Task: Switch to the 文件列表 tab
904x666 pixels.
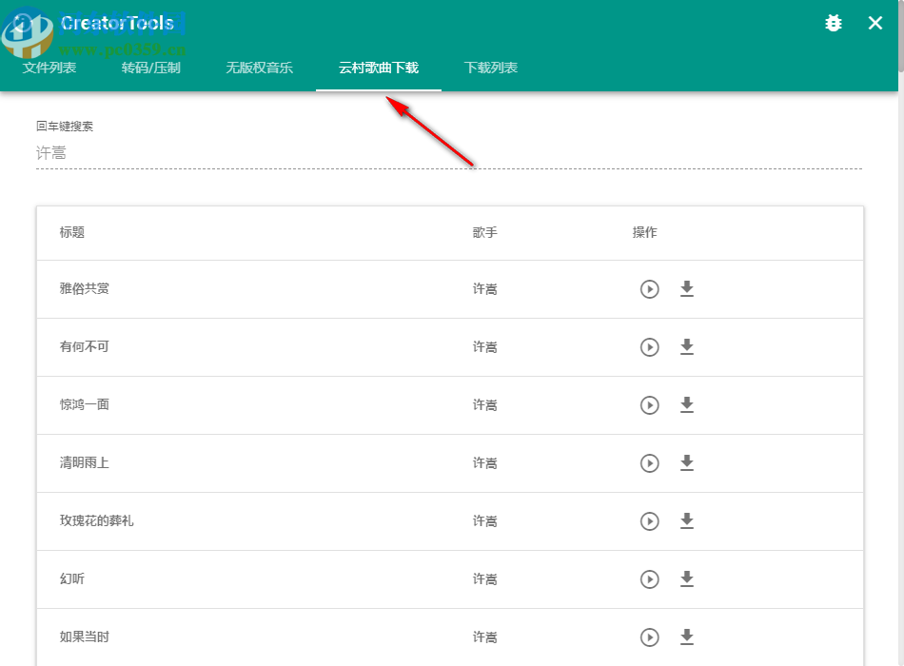Action: coord(49,68)
